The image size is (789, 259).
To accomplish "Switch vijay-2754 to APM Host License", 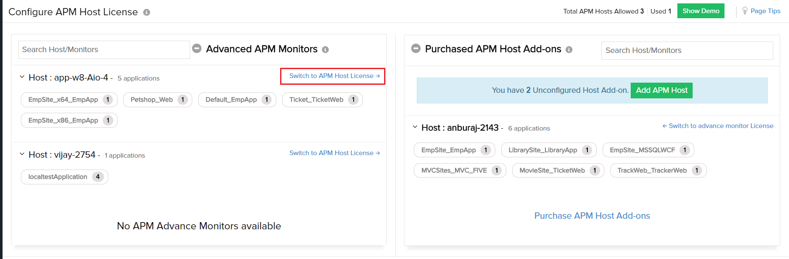I will pos(334,153).
